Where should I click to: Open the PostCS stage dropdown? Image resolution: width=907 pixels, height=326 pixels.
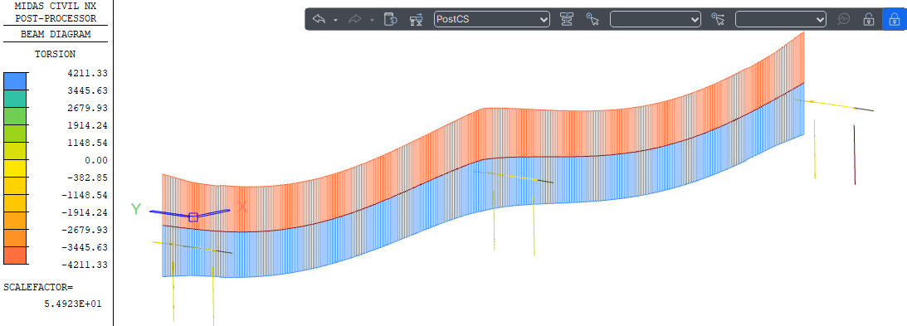tap(492, 19)
